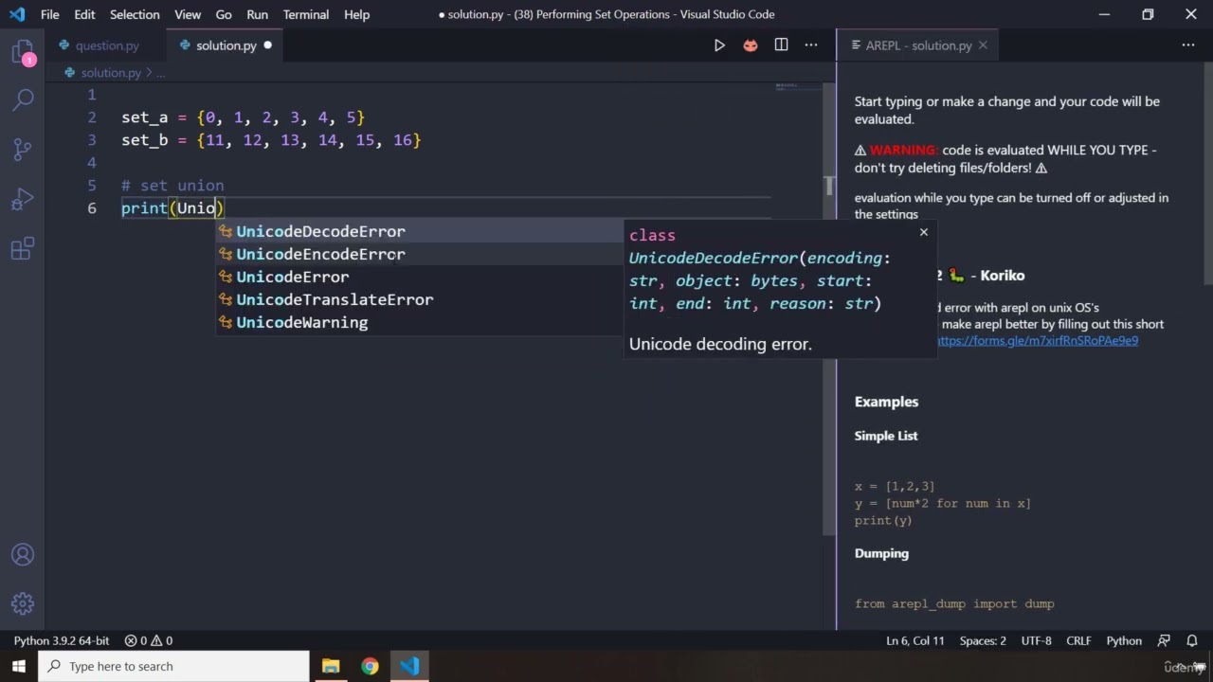Open the forms.gle survey link

coord(1038,340)
